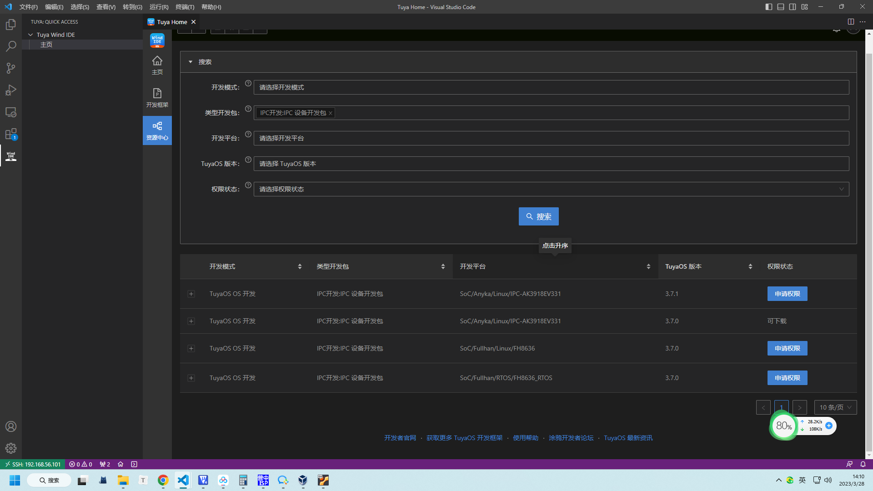
Task: Collapse the 搜索 panel
Action: pos(191,62)
